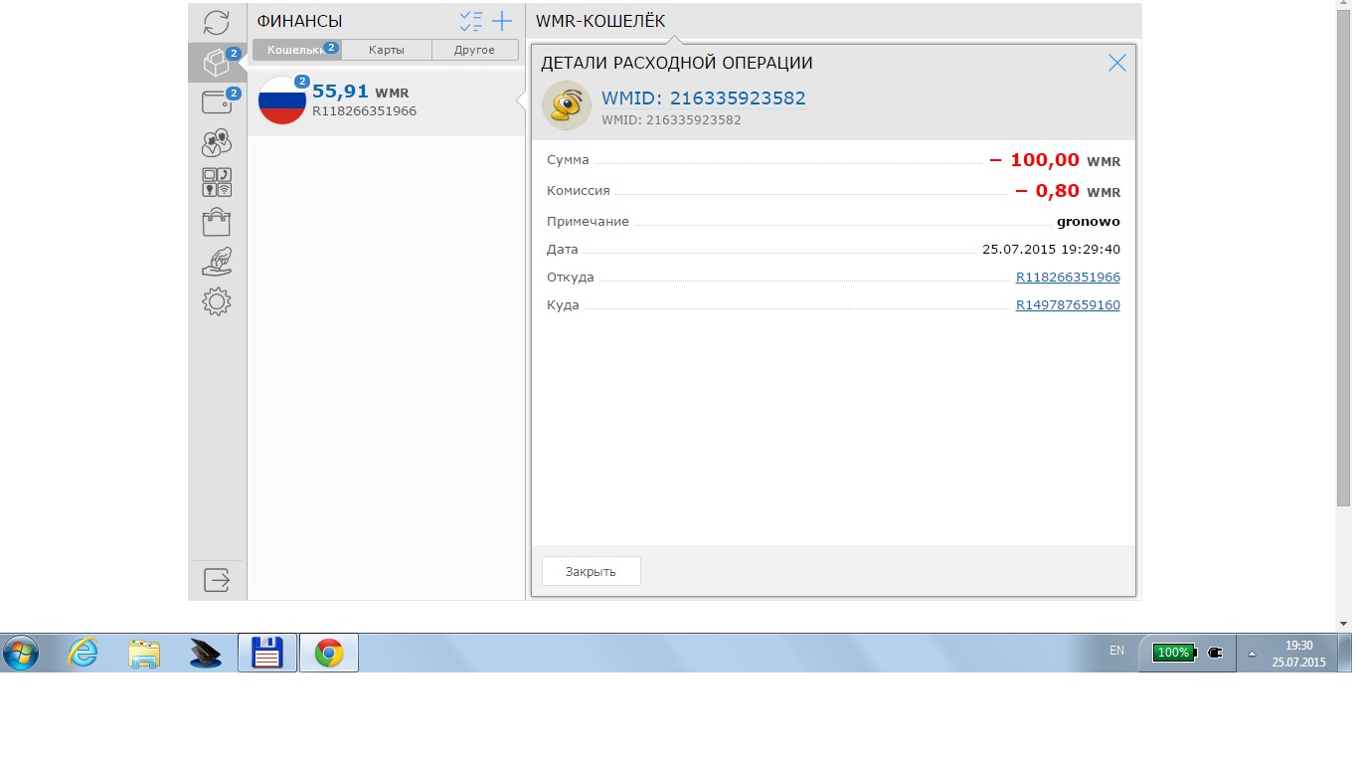Viewport: 1358px width, 764px height.
Task: Click the WebMoney ant avatar icon
Action: [567, 105]
